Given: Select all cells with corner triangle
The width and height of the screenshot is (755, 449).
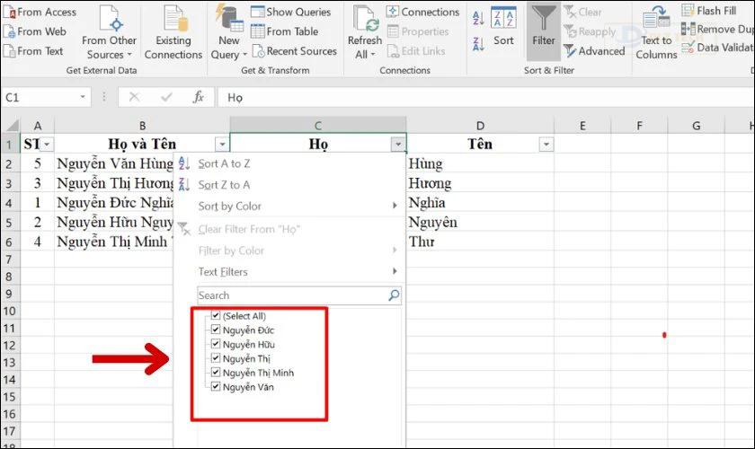Looking at the screenshot, I should 11,126.
